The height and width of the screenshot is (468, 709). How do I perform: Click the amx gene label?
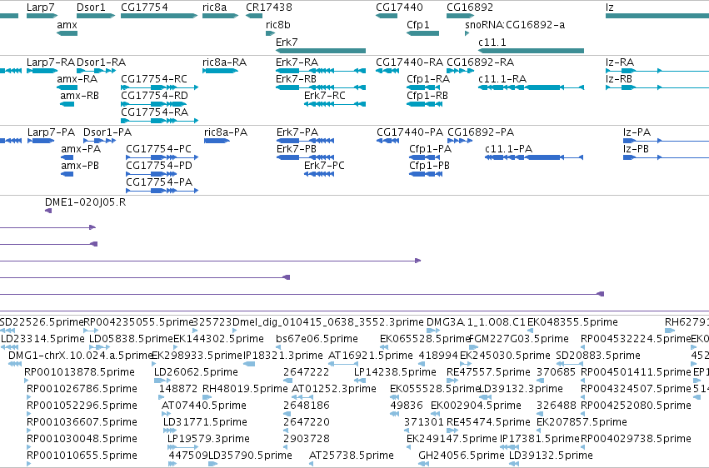[x=67, y=25]
